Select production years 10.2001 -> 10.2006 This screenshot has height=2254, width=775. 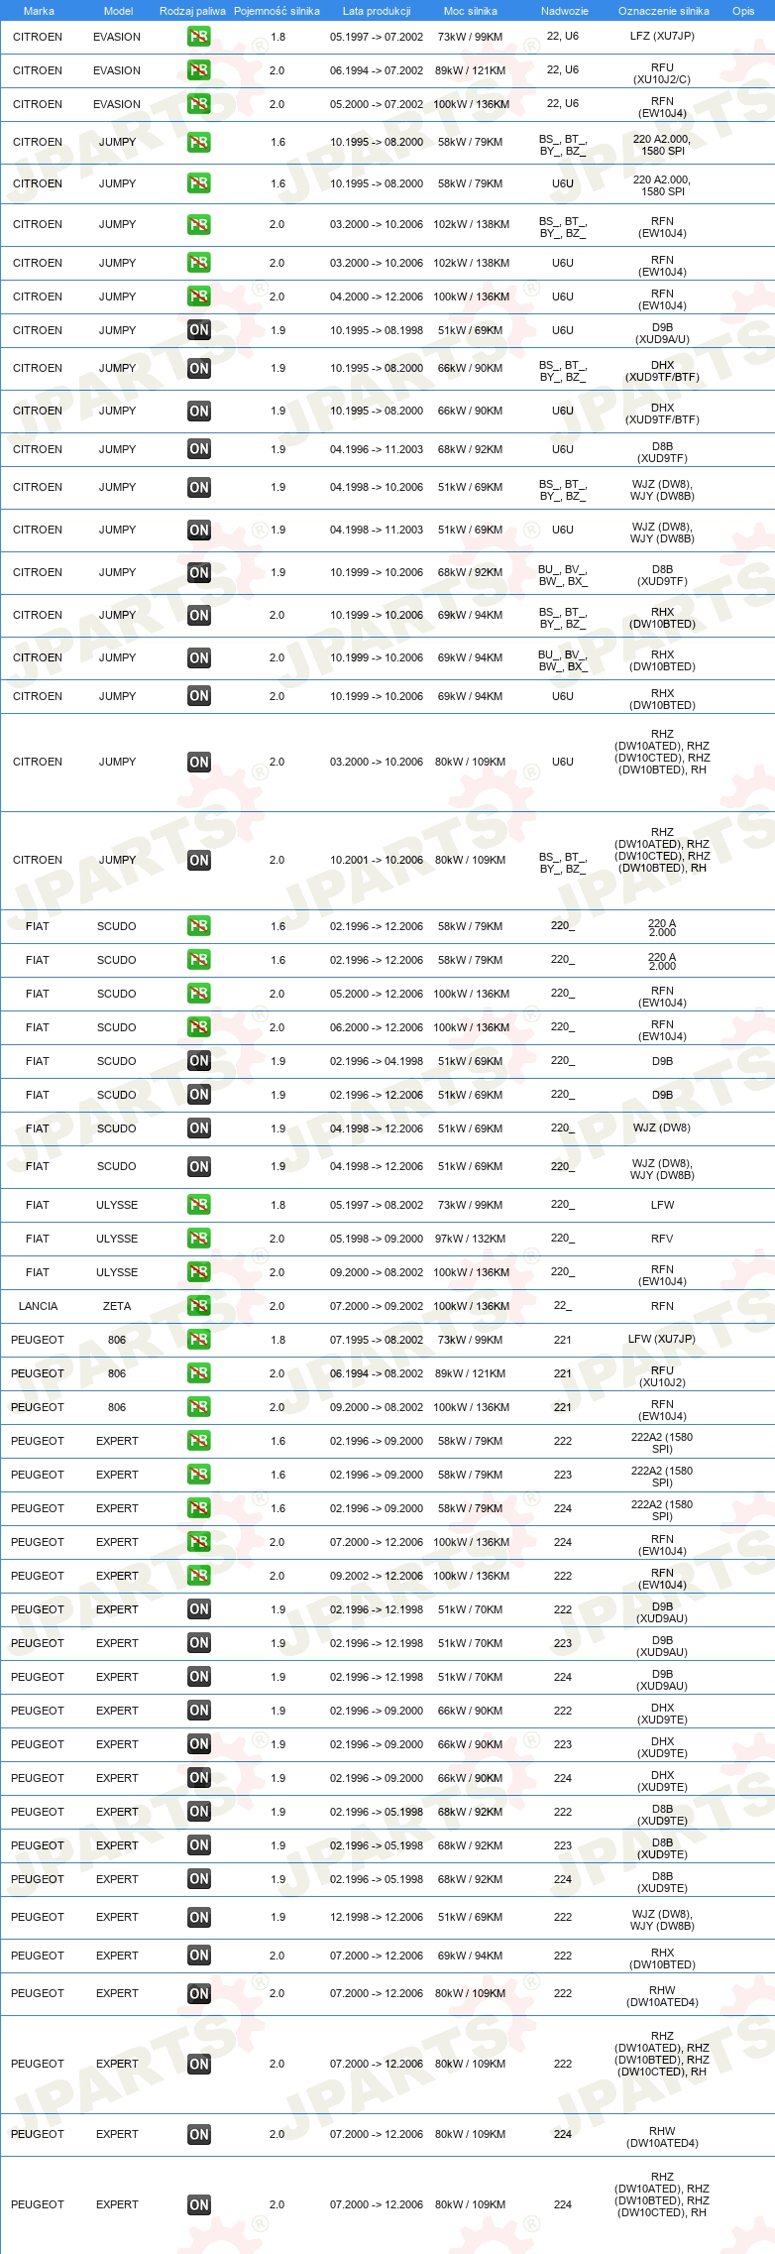(x=377, y=860)
